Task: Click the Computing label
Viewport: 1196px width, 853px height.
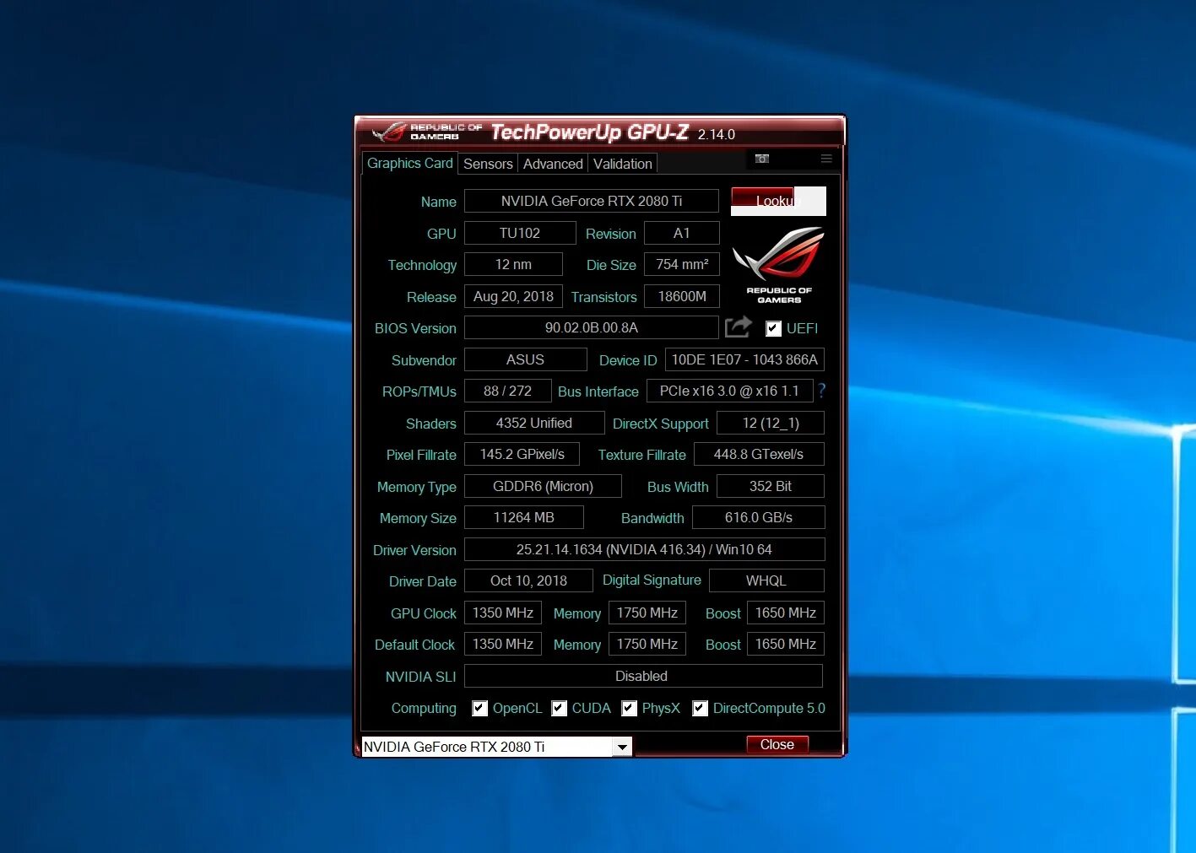Action: [424, 708]
